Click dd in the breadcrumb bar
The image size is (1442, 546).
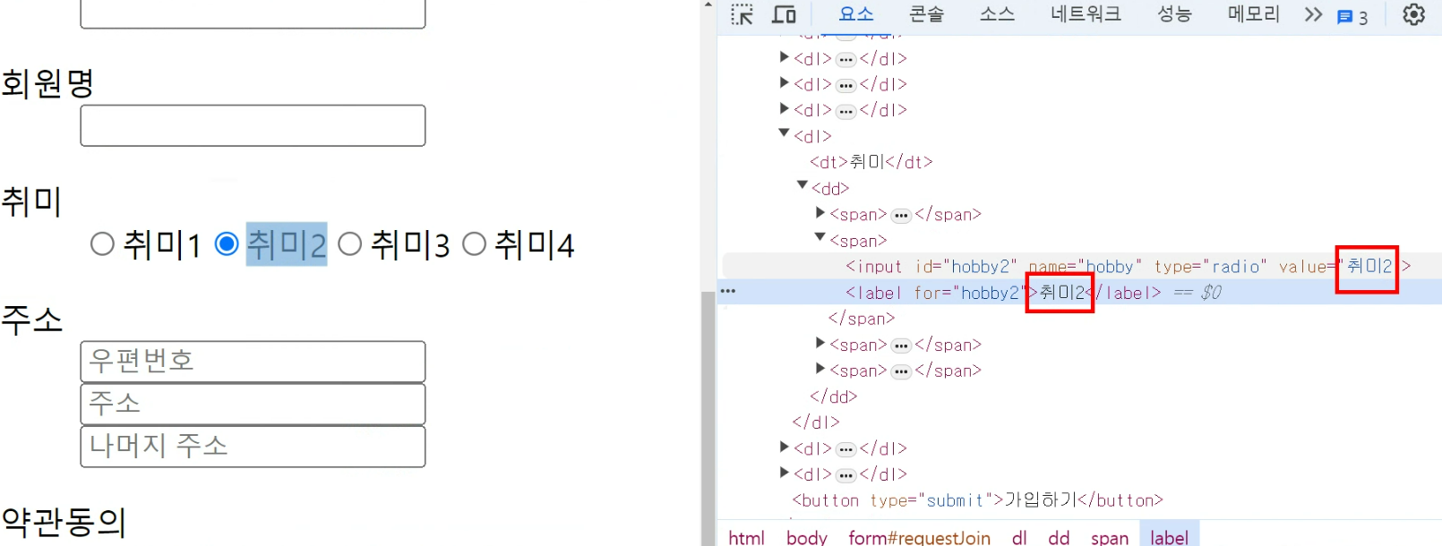[x=1059, y=537]
